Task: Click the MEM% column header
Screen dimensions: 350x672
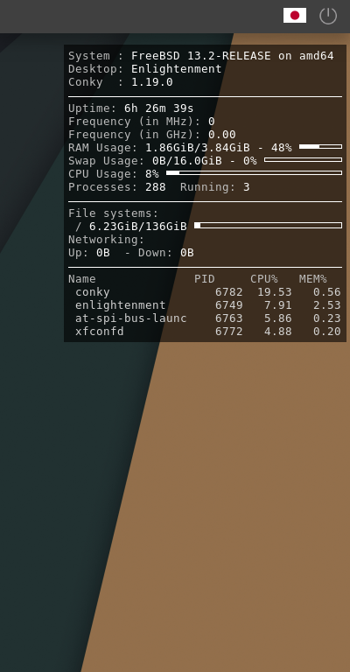Action: click(312, 279)
